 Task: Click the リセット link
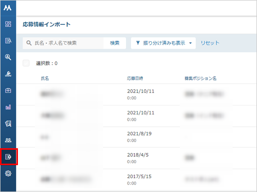[x=210, y=43]
